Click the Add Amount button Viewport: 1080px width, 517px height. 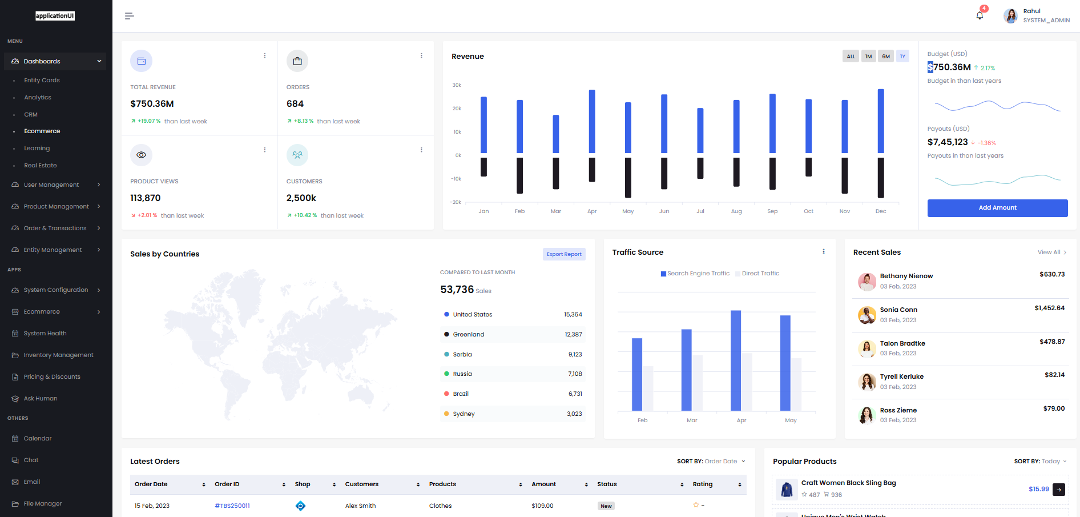(997, 207)
